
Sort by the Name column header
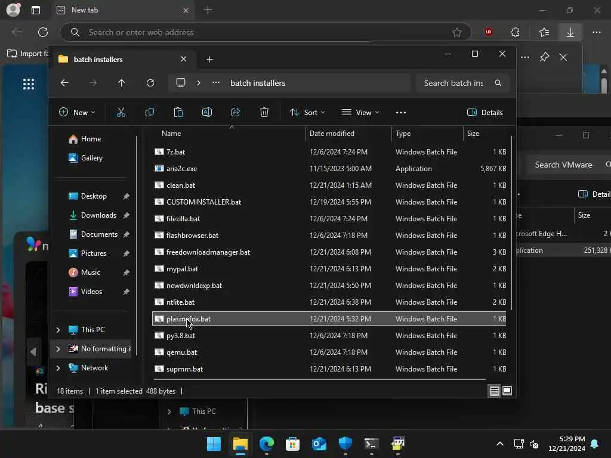click(x=171, y=133)
